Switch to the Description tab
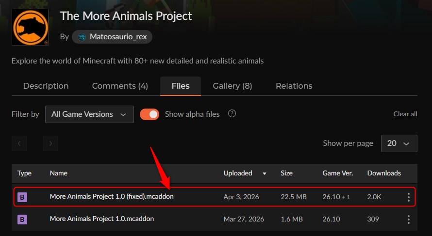This screenshot has width=432, height=236. pos(46,86)
